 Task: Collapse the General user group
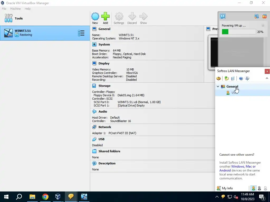click(x=218, y=86)
